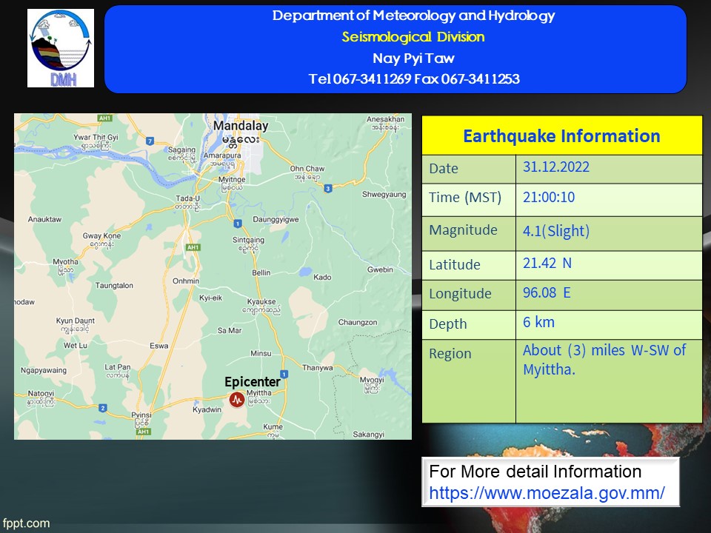This screenshot has width=711, height=533.
Task: Select the date value 31.12.2022
Action: pos(556,167)
